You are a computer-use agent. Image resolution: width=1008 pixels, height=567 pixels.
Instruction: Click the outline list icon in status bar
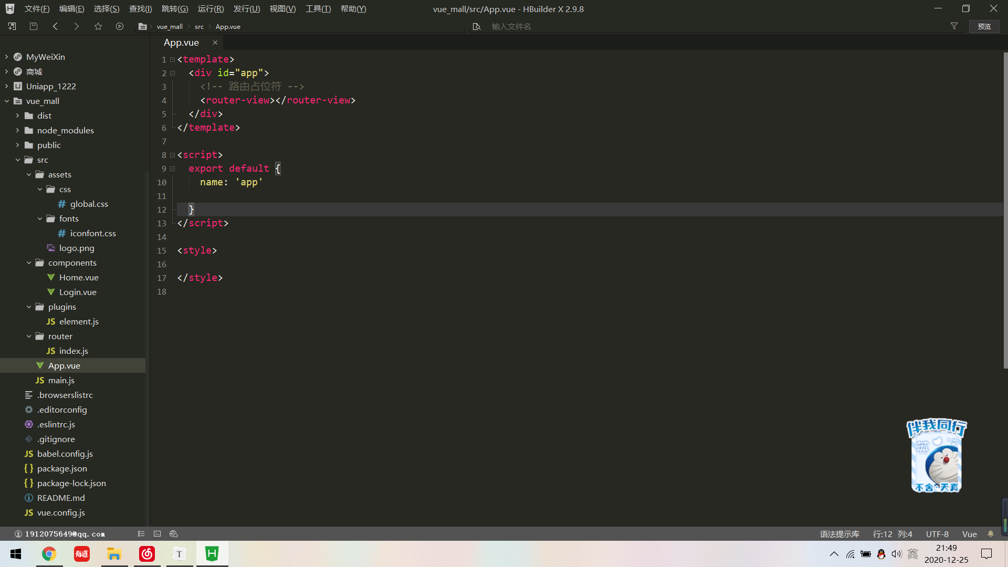tap(141, 534)
